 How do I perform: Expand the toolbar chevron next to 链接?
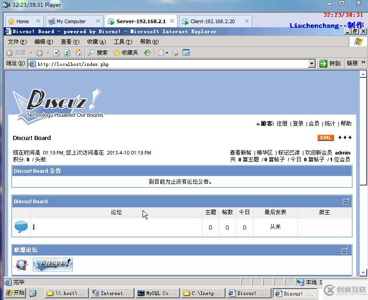click(x=363, y=62)
